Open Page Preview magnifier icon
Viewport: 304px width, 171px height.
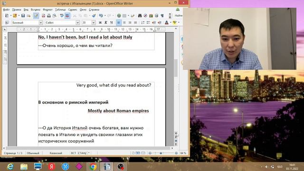coord(55,16)
